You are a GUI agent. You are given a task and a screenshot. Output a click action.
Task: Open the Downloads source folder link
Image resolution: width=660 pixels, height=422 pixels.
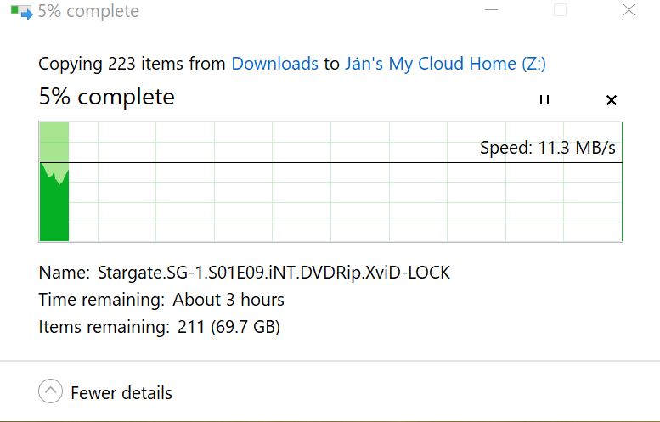pyautogui.click(x=275, y=64)
